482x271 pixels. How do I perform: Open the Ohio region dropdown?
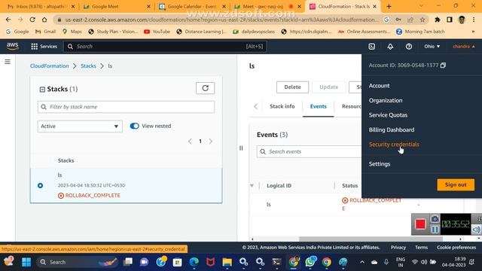point(432,47)
